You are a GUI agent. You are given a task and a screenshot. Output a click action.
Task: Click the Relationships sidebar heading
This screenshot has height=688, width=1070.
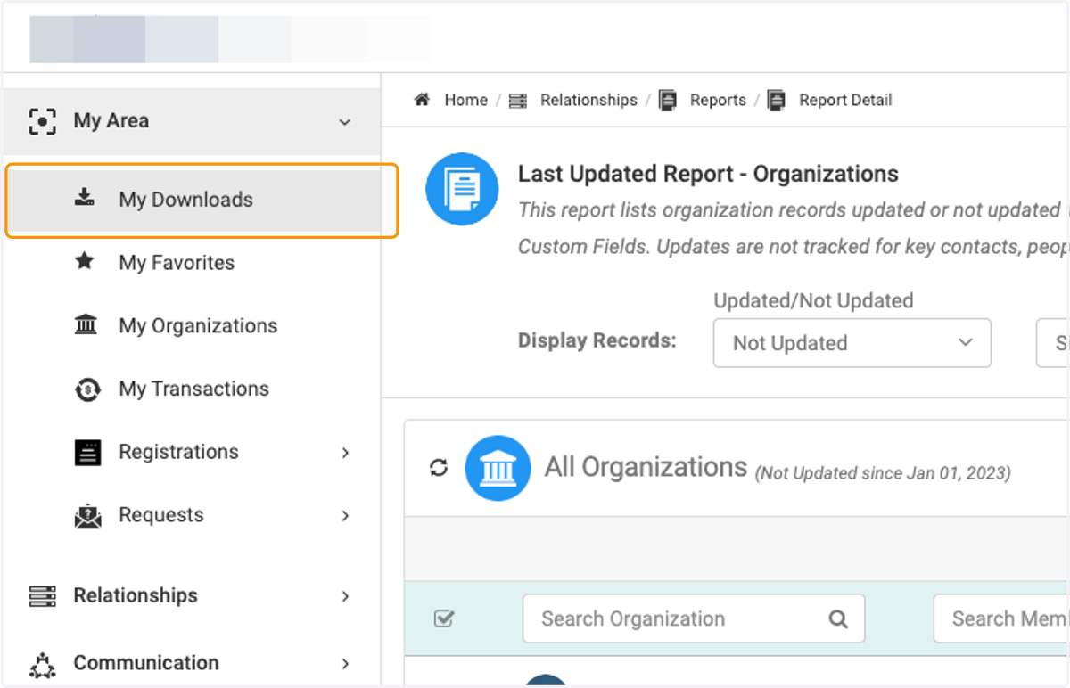coord(136,595)
